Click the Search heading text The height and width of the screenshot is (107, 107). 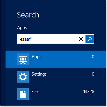(28, 15)
